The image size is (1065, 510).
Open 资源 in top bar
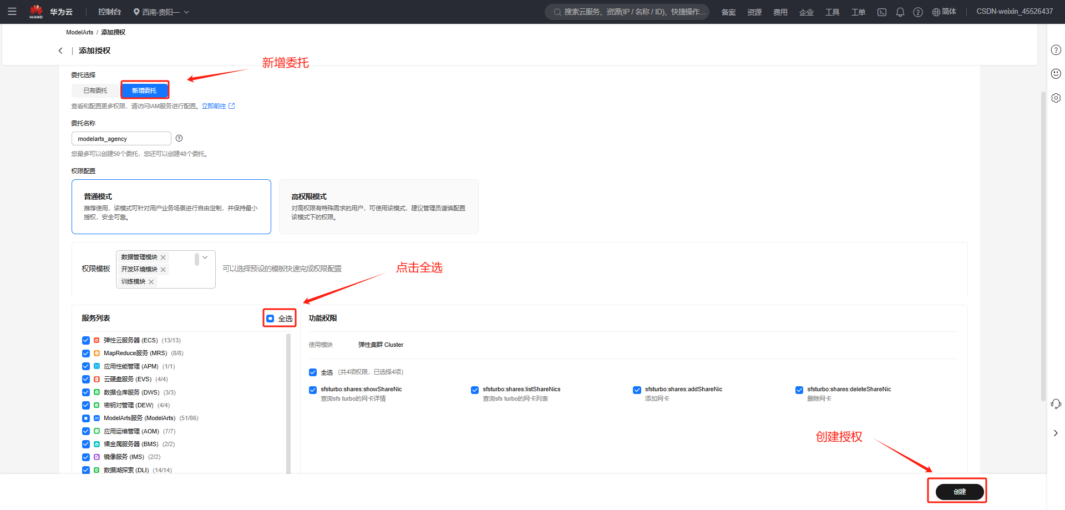[754, 12]
